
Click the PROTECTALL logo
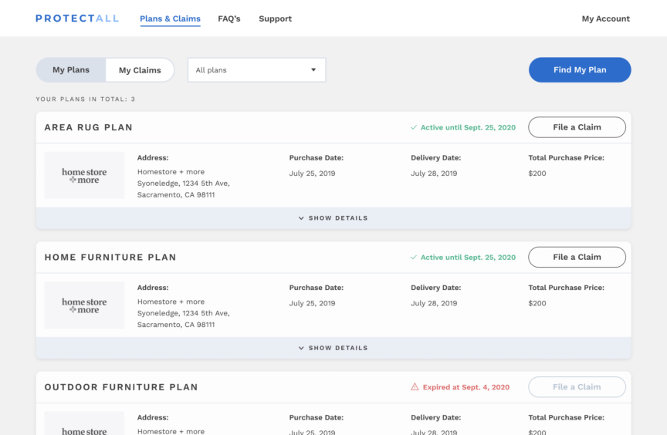[77, 19]
